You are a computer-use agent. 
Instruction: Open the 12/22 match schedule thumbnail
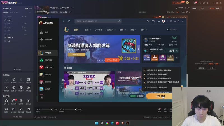point(89,85)
